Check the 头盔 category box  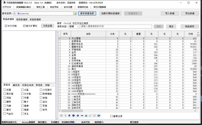click(22, 90)
